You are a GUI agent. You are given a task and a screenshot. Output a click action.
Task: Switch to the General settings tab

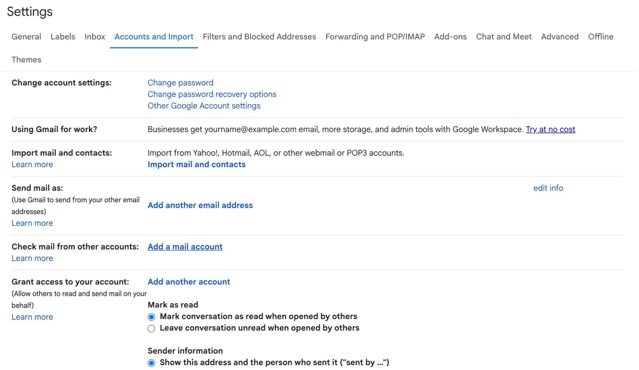coord(26,37)
